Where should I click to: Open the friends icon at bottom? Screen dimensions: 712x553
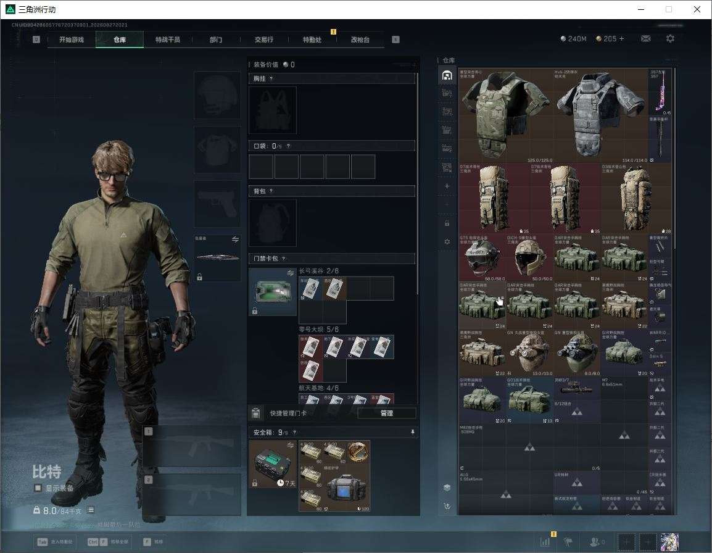click(x=596, y=542)
